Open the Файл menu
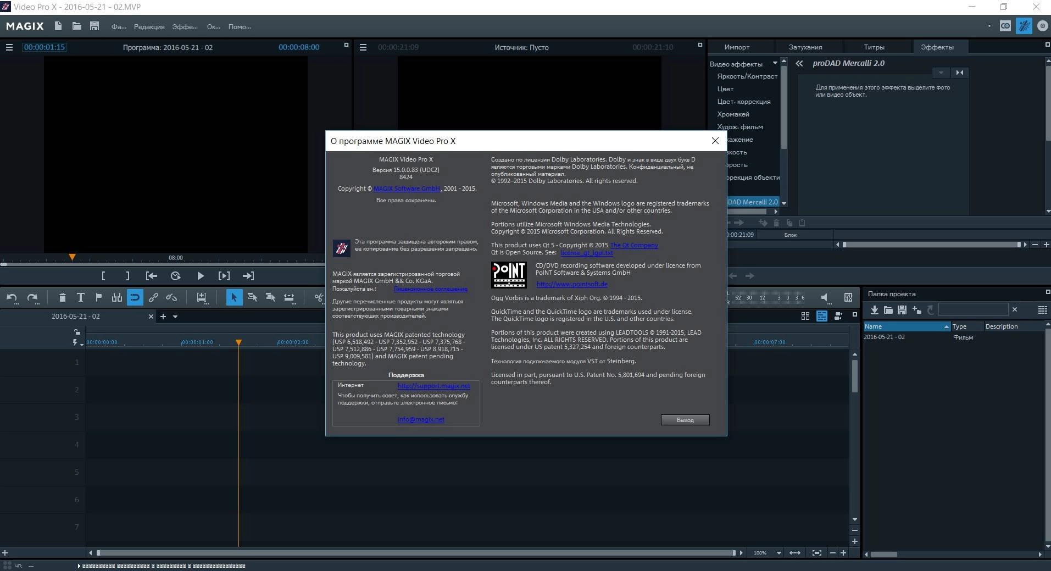 pyautogui.click(x=119, y=26)
